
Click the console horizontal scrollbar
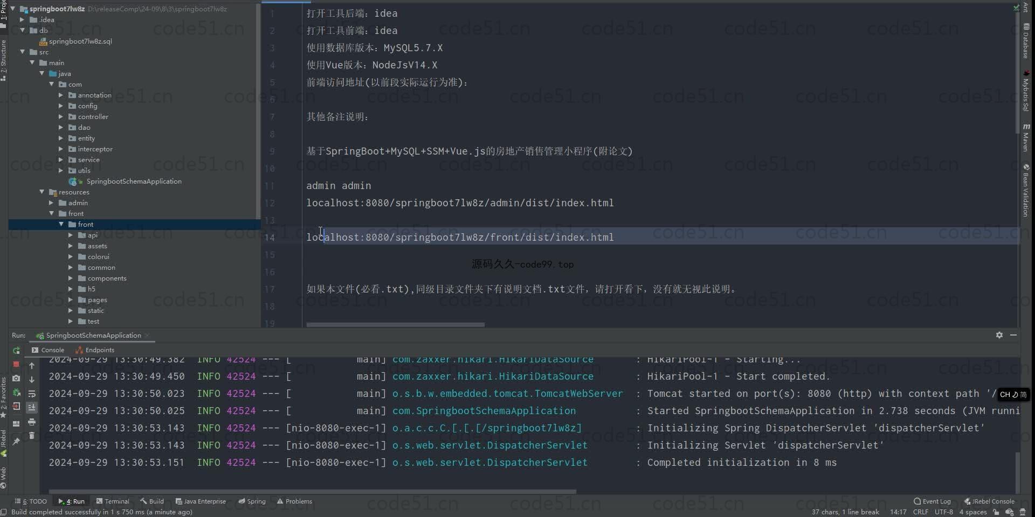tap(312, 491)
